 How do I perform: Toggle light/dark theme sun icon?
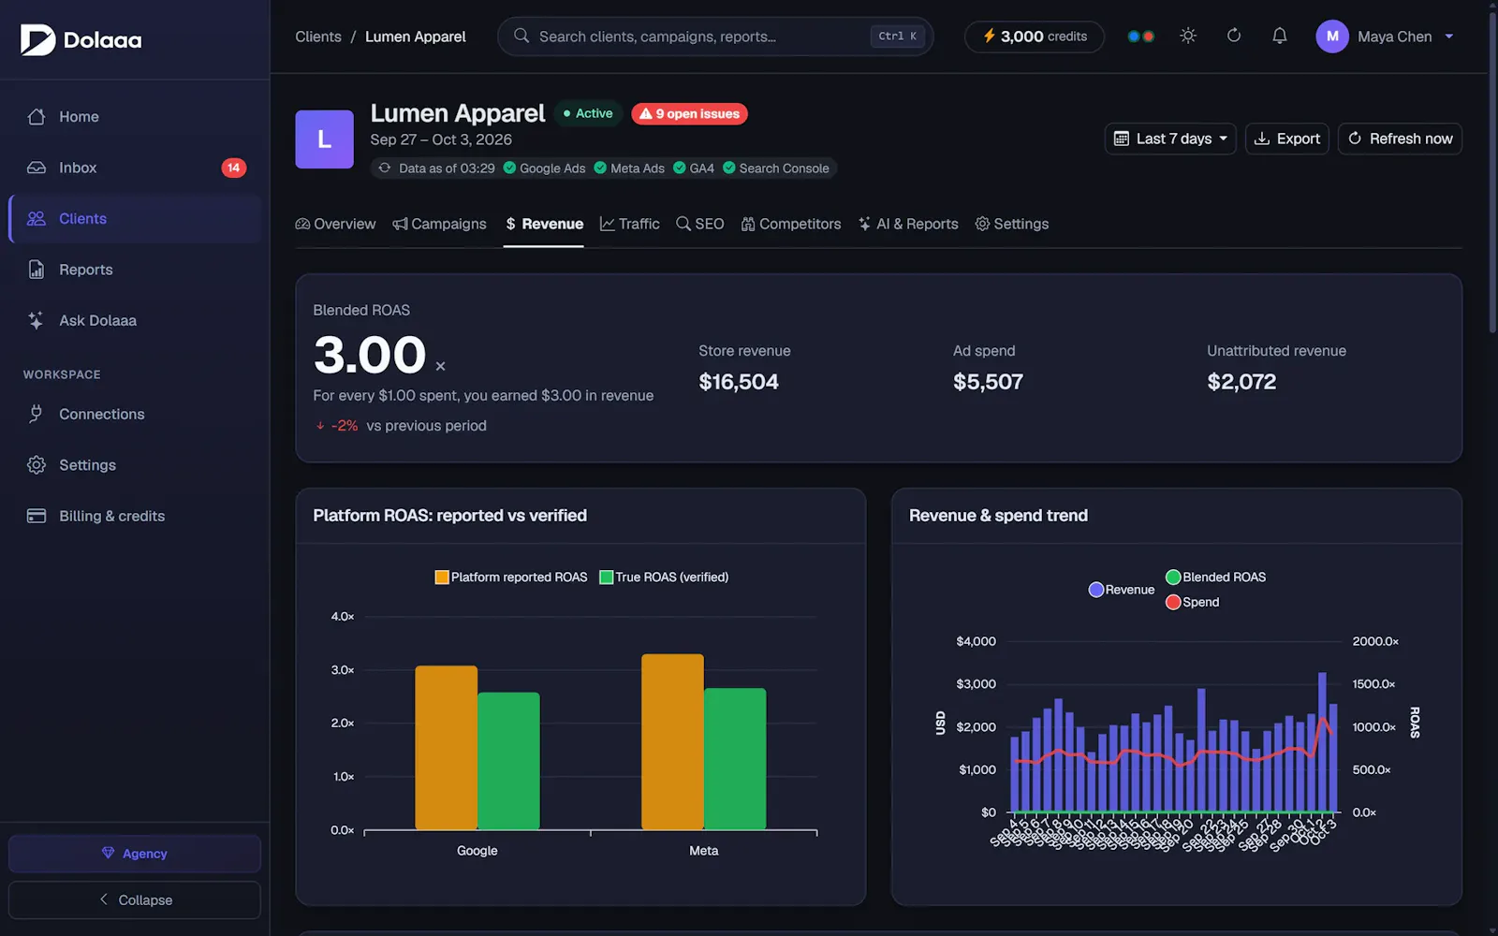point(1188,36)
